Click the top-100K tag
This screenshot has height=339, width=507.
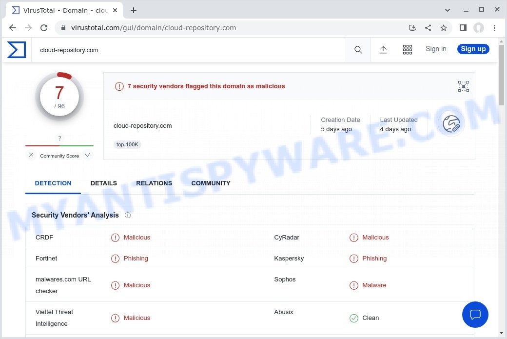pos(127,144)
